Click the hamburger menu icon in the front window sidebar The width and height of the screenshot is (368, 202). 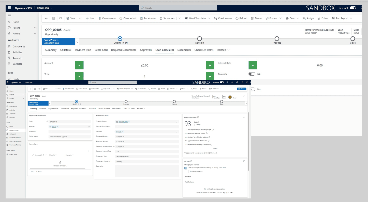coord(7,87)
